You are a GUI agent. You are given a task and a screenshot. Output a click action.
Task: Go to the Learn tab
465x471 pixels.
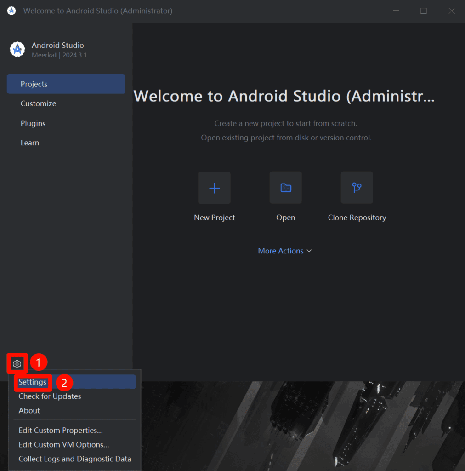pos(30,143)
